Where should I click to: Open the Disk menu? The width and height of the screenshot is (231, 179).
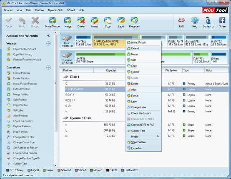click(x=28, y=10)
